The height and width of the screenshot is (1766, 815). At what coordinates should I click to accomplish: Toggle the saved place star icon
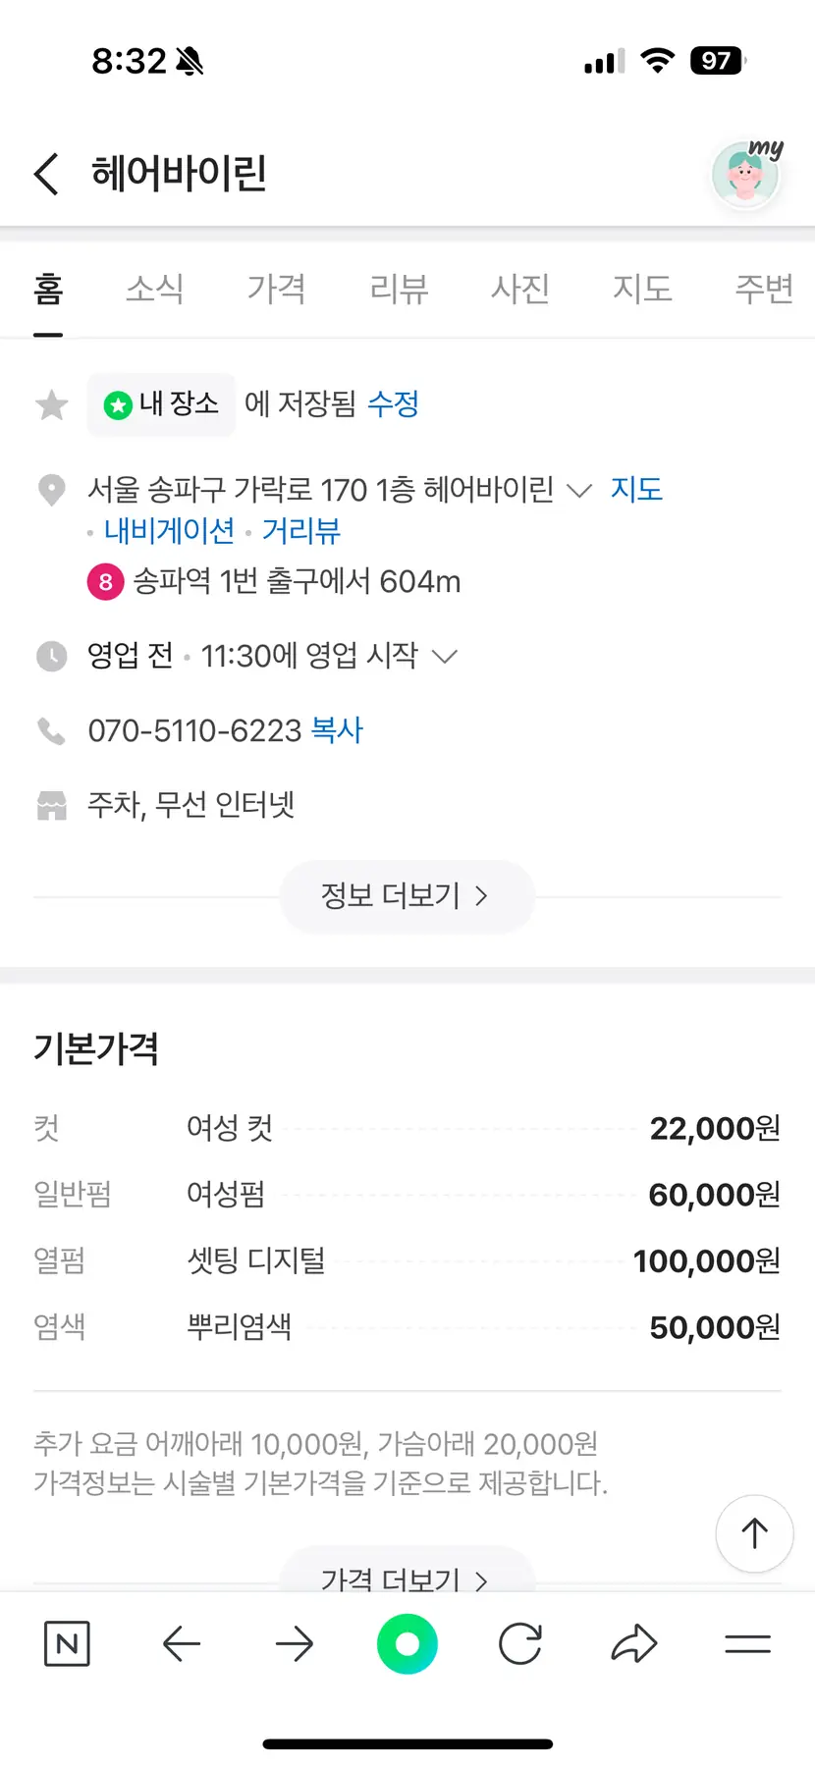point(52,404)
